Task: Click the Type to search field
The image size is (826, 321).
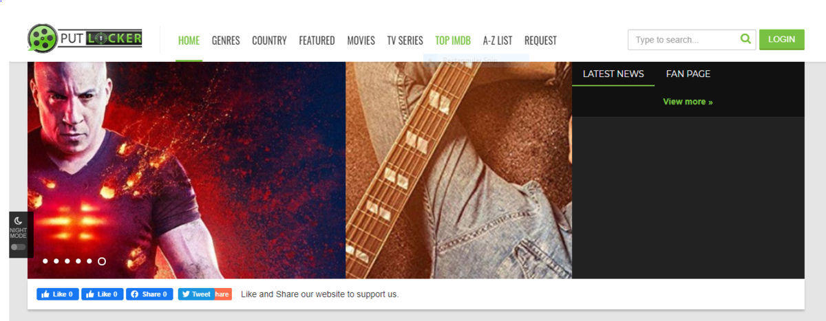Action: pos(684,40)
